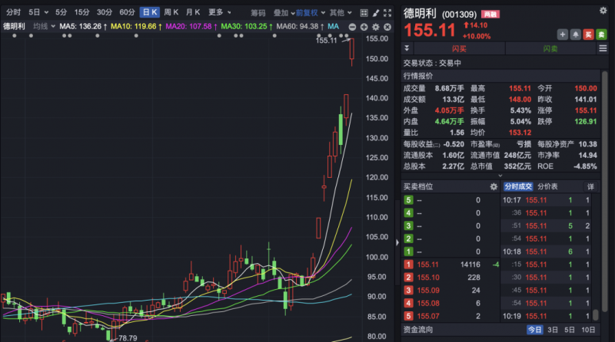Screen dimensions: 615x342
Task: Collapse panel with double-chevron beside 闪买
Action: tap(407, 49)
